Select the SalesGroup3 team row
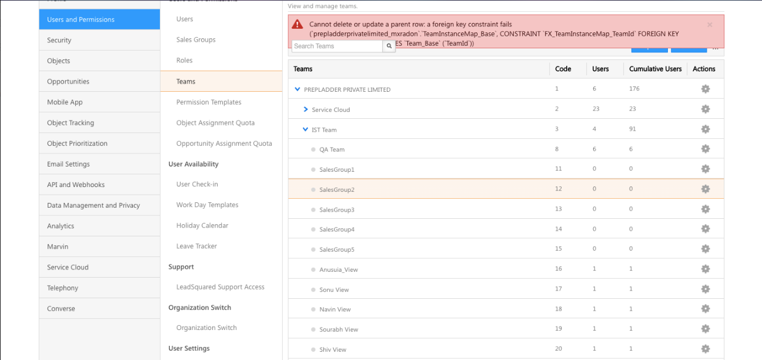Screen dimensions: 762x360 [337, 210]
